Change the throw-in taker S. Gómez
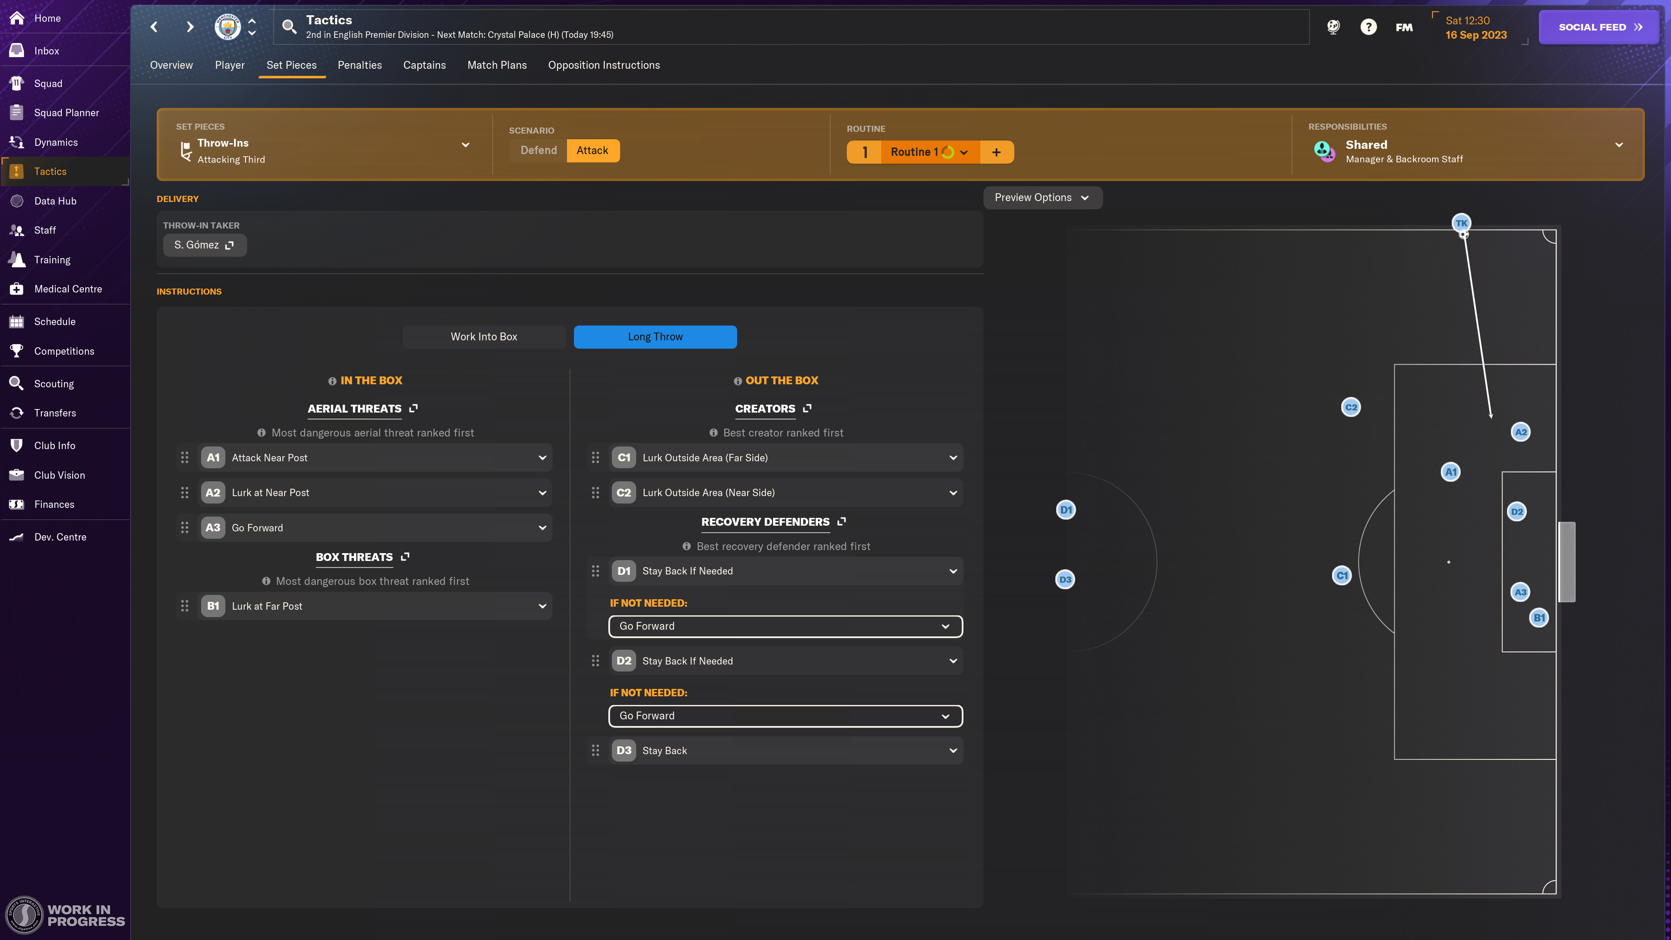The height and width of the screenshot is (940, 1671). click(x=205, y=245)
